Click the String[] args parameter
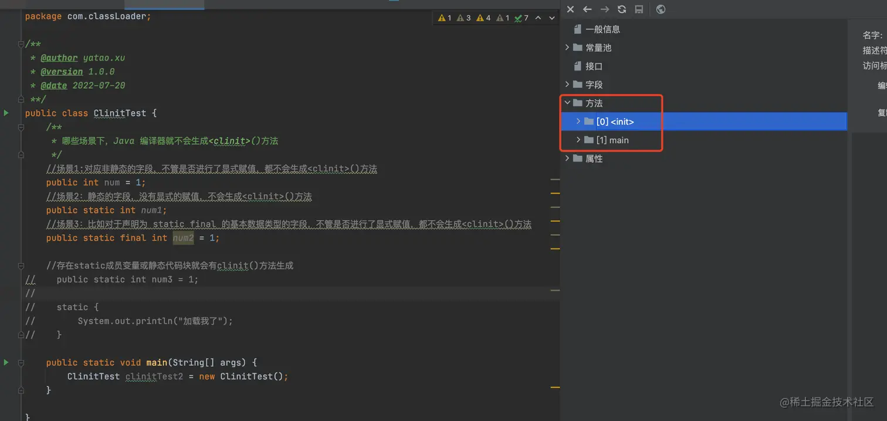Screen dimensions: 887x421 coord(212,363)
